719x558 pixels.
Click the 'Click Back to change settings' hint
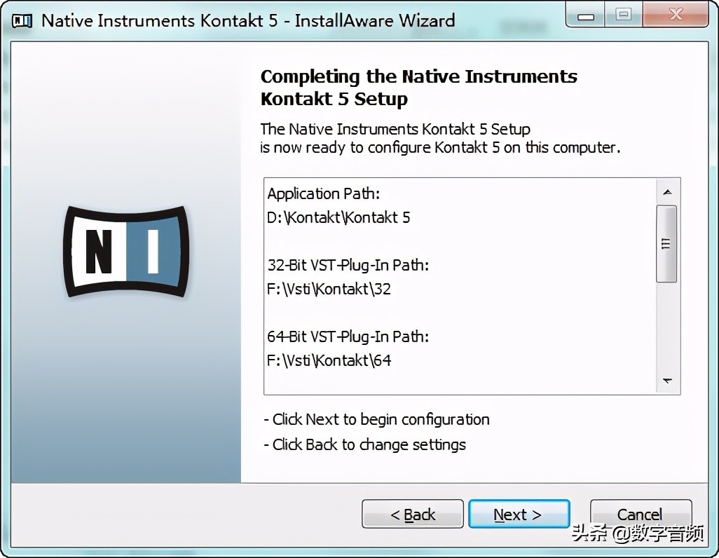coord(365,444)
